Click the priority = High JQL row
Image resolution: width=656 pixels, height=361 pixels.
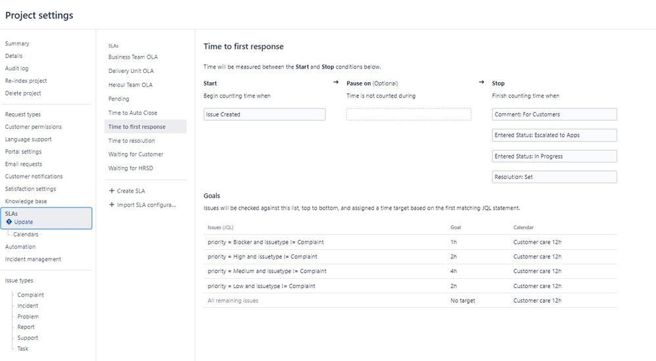(x=410, y=257)
